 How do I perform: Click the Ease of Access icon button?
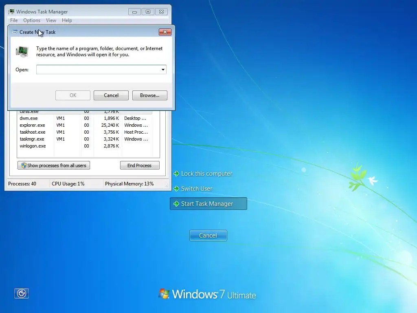pos(22,293)
